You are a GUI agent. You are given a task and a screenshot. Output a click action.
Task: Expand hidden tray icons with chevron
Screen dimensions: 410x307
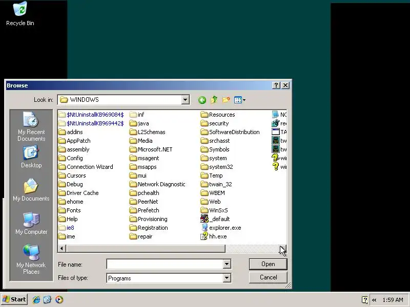point(374,300)
